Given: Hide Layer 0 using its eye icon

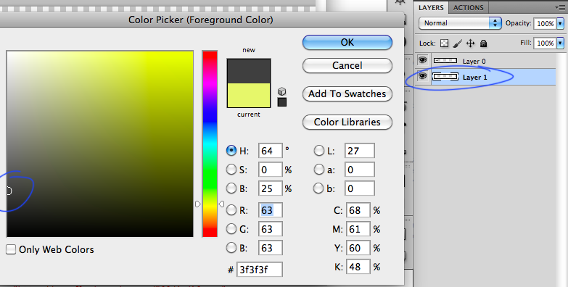Looking at the screenshot, I should [x=422, y=60].
